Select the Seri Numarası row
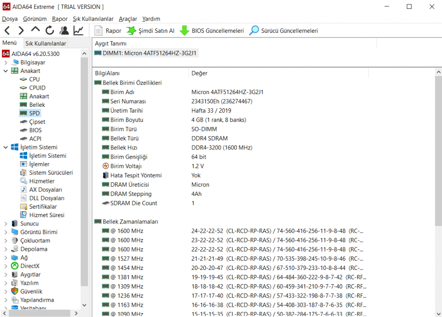This screenshot has width=442, height=317. tap(231, 101)
